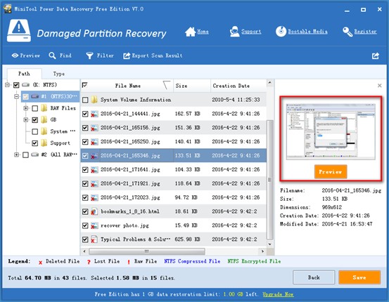389x302 pixels.
Task: Click the share icon at toolbar right
Action: point(376,55)
